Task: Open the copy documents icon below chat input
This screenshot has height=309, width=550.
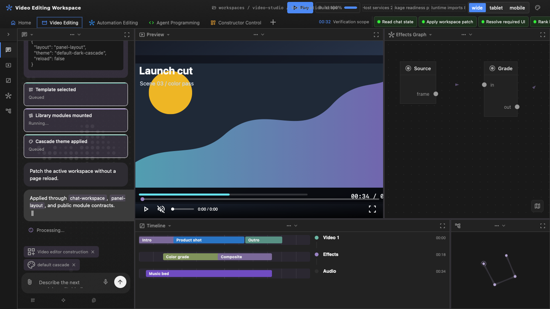Action: [94, 300]
